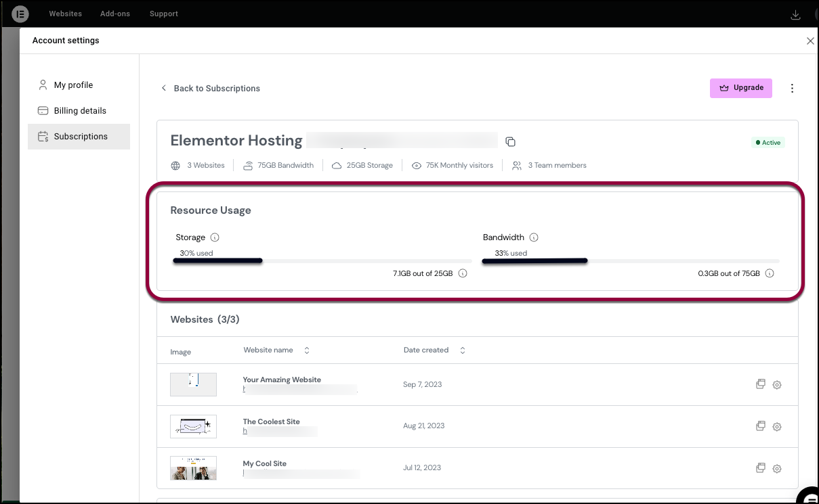Click the 3 Websites globe icon
This screenshot has height=504, width=819.
tap(175, 165)
